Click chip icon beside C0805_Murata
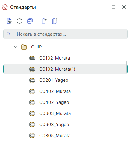The image size is (131, 141). tap(32, 136)
